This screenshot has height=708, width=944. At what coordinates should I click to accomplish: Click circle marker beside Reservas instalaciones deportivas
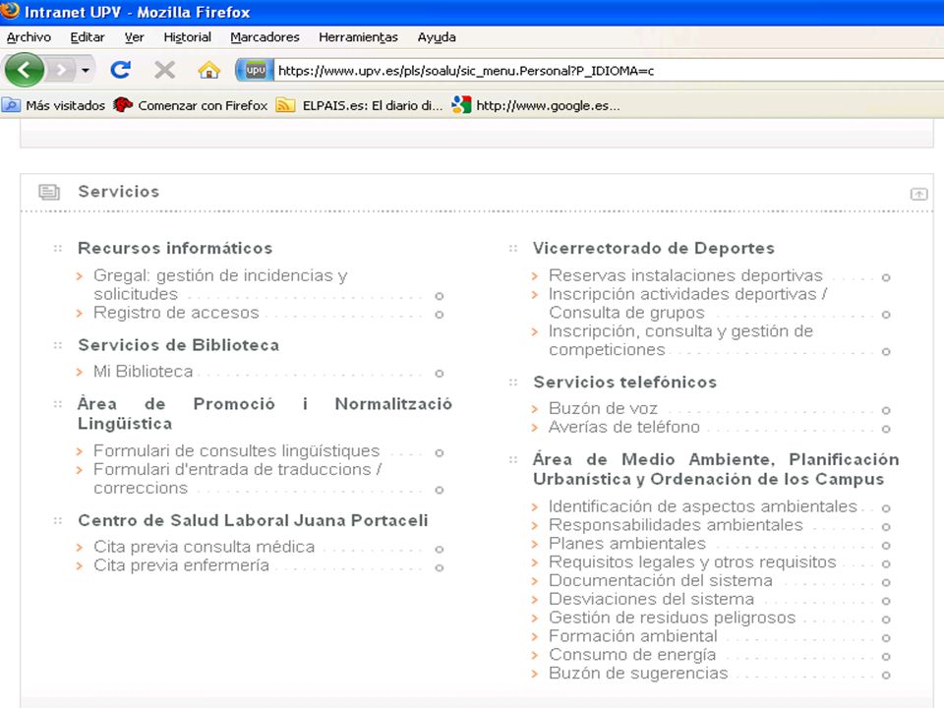886,277
